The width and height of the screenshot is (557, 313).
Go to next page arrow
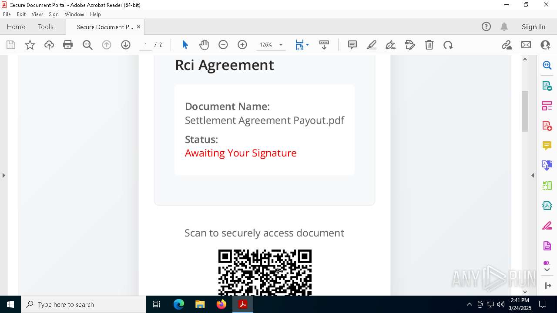point(126,45)
